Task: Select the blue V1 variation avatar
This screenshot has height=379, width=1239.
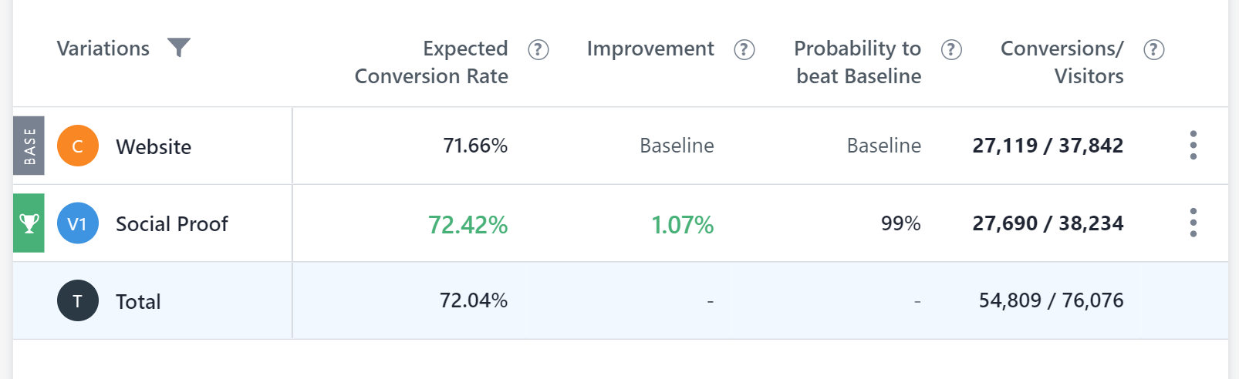Action: tap(78, 223)
